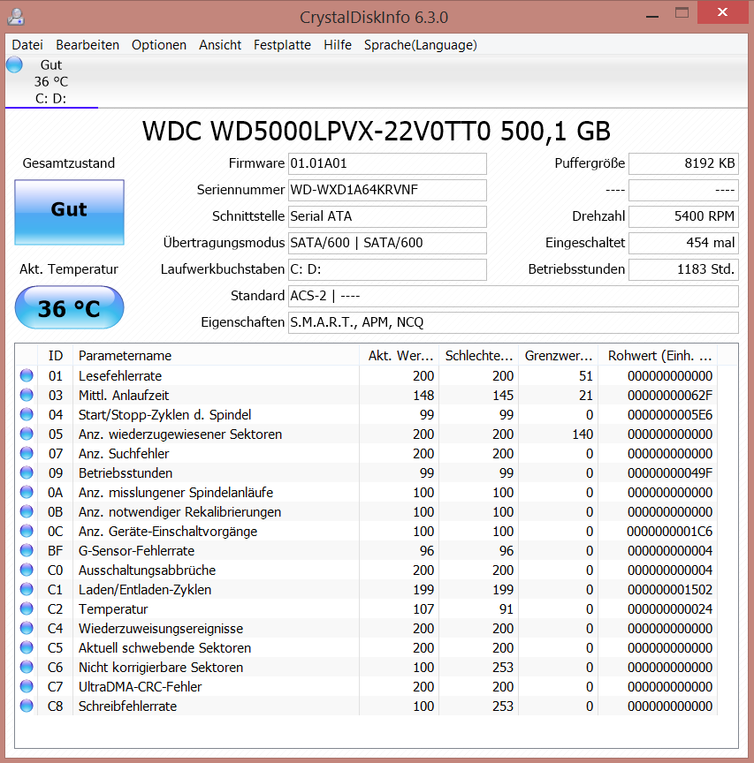Image resolution: width=754 pixels, height=763 pixels.
Task: Open the Optionen menu
Action: click(x=159, y=45)
